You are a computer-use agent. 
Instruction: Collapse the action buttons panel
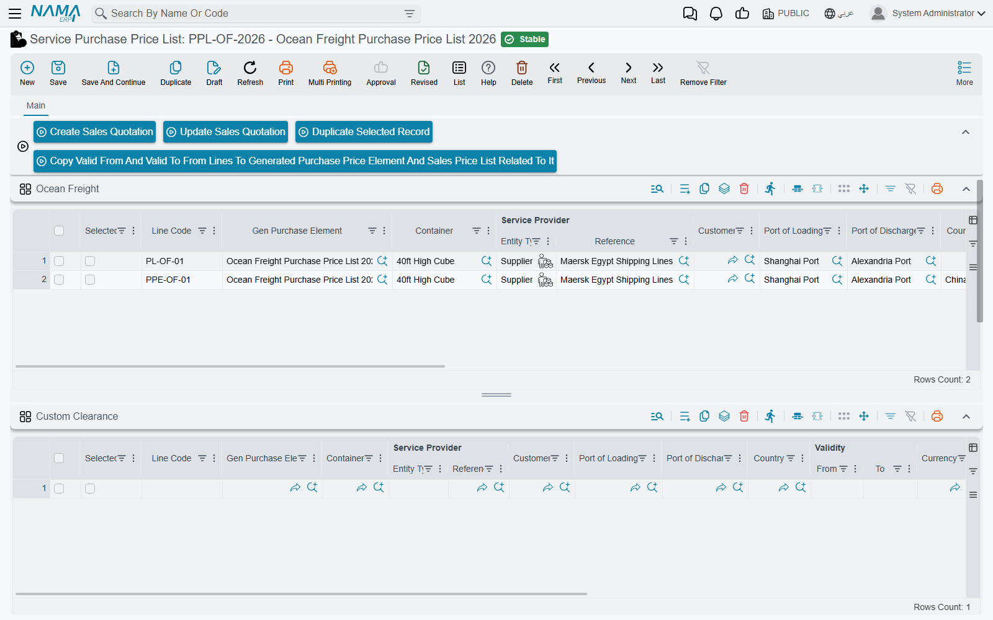966,132
